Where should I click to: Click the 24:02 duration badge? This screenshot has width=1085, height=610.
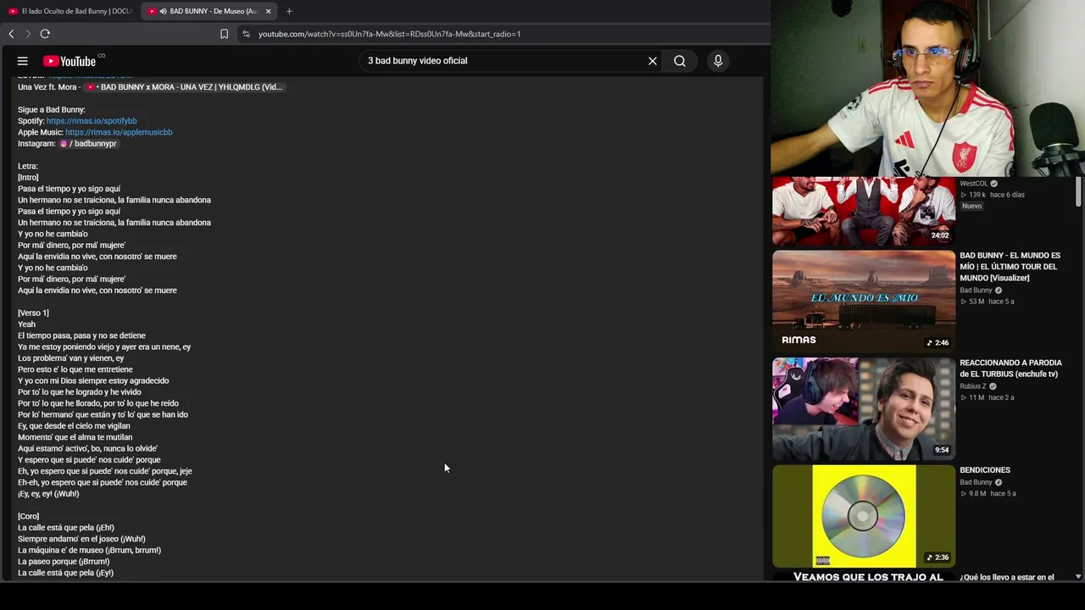click(x=940, y=236)
